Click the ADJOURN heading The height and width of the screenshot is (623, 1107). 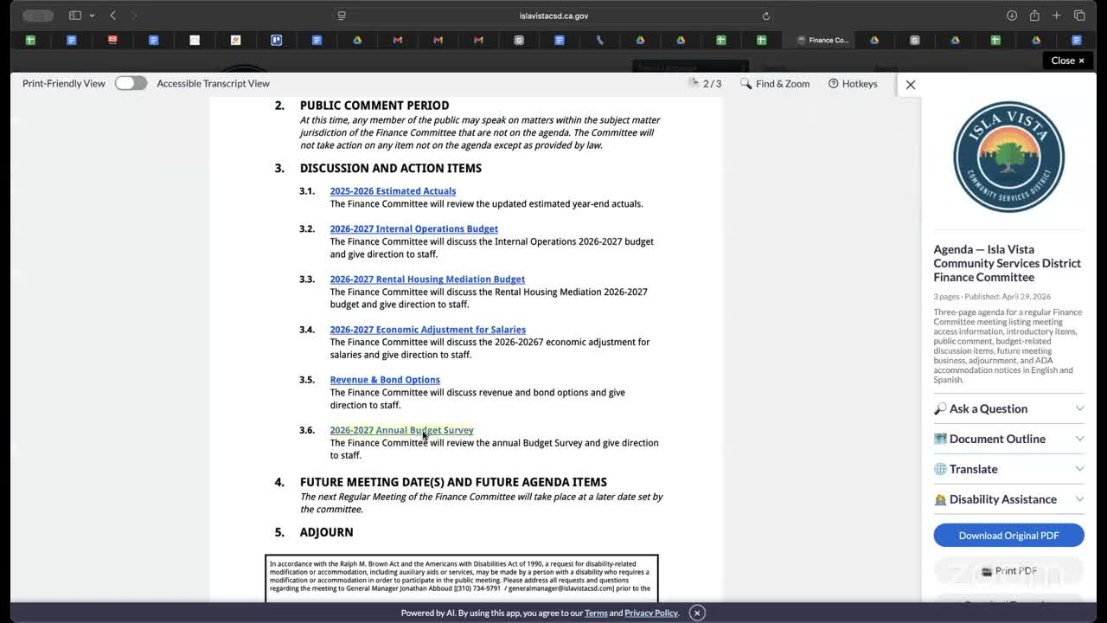[x=327, y=532]
